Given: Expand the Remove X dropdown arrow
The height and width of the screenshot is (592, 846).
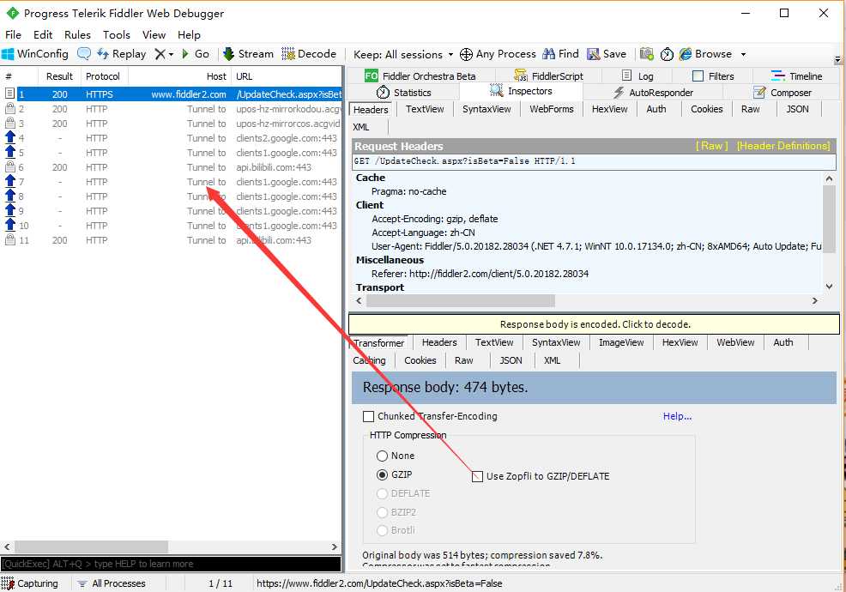Looking at the screenshot, I should (171, 55).
